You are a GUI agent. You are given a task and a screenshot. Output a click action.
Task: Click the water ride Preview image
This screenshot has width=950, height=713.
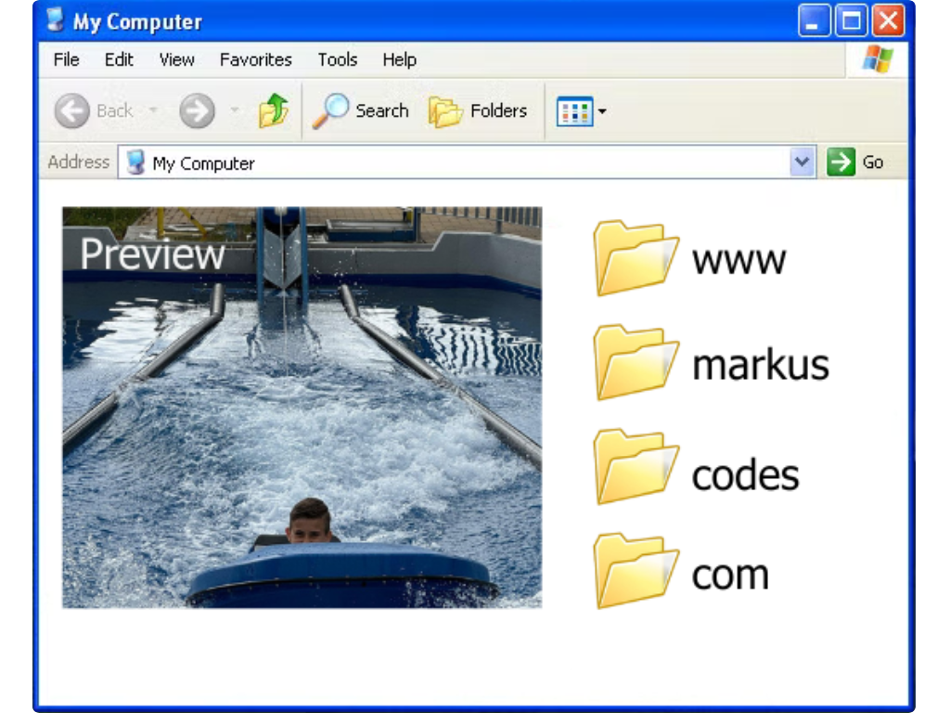[x=302, y=407]
